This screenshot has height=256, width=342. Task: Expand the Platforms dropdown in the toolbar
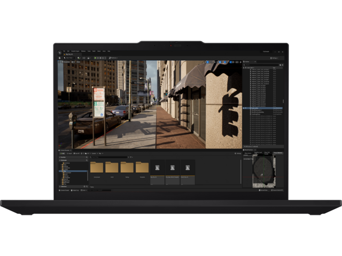tap(113, 58)
